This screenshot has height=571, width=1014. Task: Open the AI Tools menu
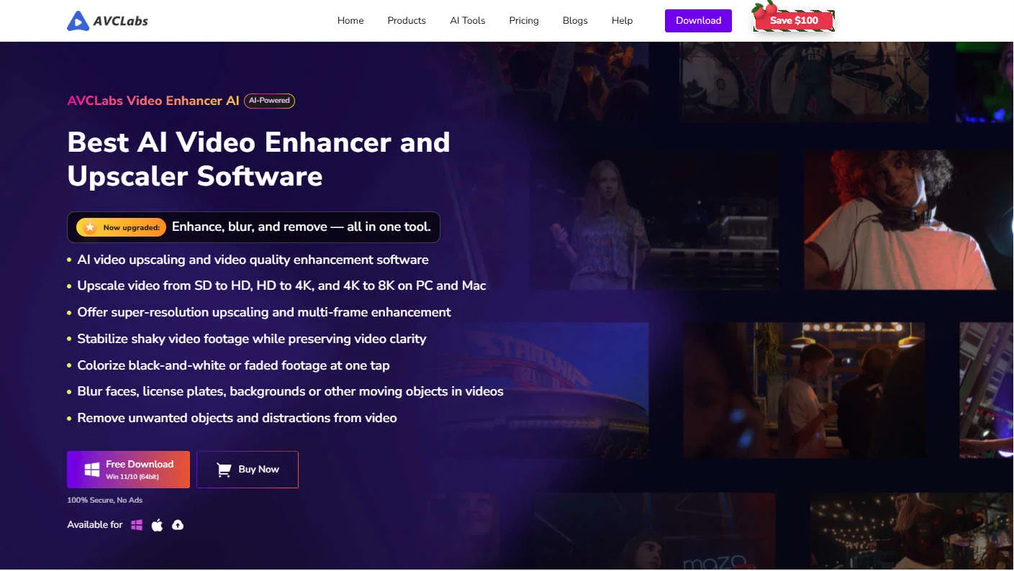pos(468,20)
